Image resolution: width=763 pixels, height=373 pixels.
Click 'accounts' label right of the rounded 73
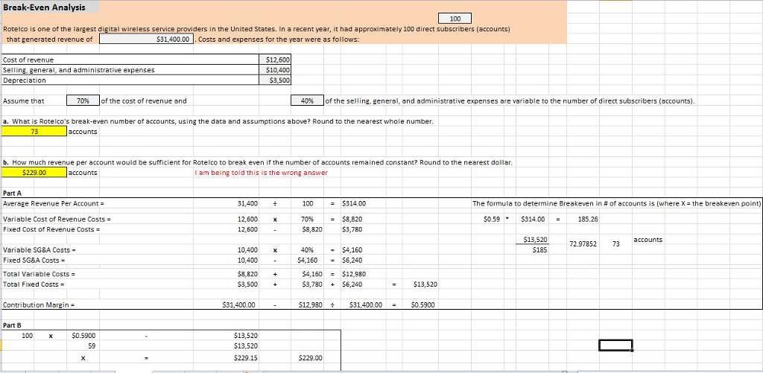(x=648, y=239)
